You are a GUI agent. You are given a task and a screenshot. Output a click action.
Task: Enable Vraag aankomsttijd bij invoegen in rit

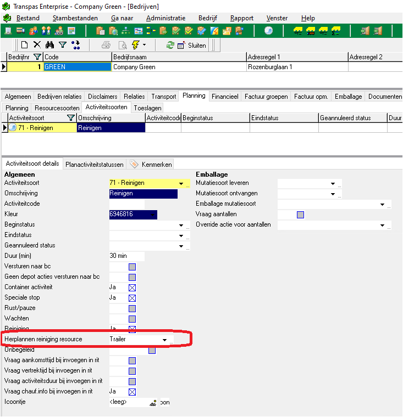click(132, 360)
